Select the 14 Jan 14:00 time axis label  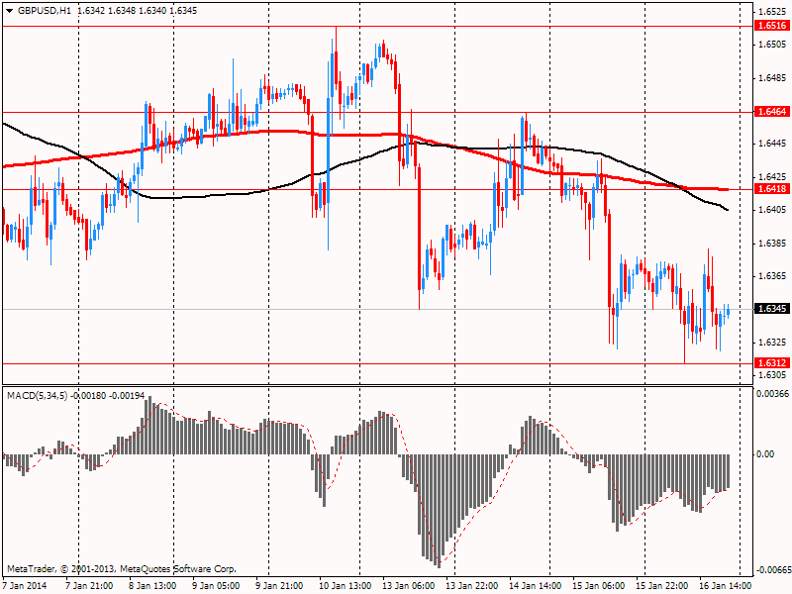(536, 586)
